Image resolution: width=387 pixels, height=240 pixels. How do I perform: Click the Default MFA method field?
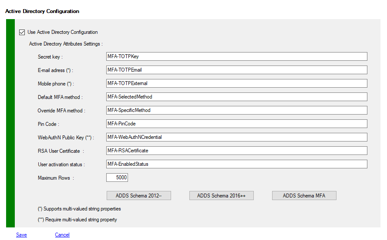(236, 97)
